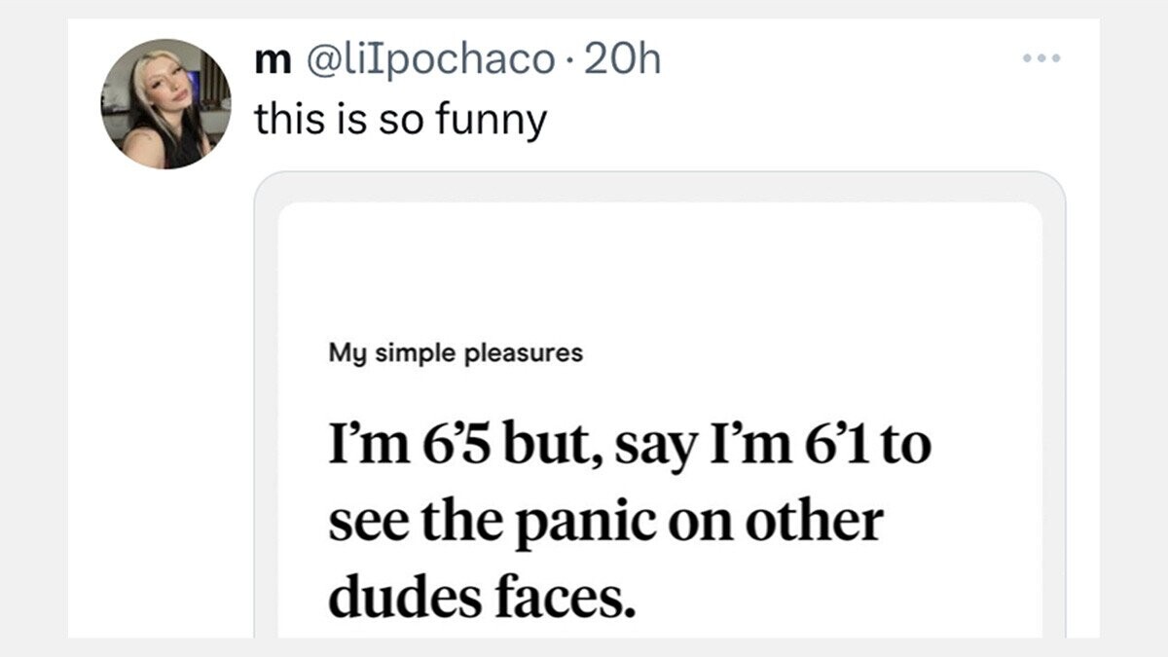Click the line "see the panic on other"
Viewport: 1168px width, 657px height.
[x=605, y=521]
